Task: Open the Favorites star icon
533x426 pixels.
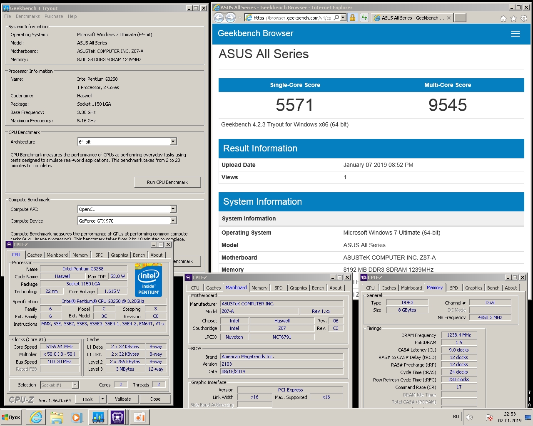Action: pyautogui.click(x=513, y=18)
